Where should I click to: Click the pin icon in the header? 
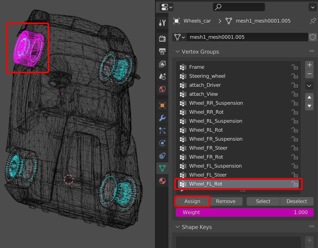(313, 21)
